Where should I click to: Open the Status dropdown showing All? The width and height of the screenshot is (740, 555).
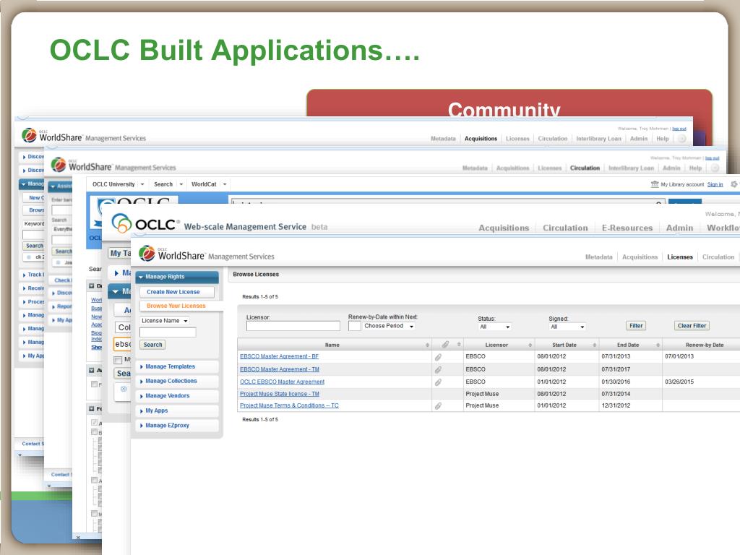[494, 327]
